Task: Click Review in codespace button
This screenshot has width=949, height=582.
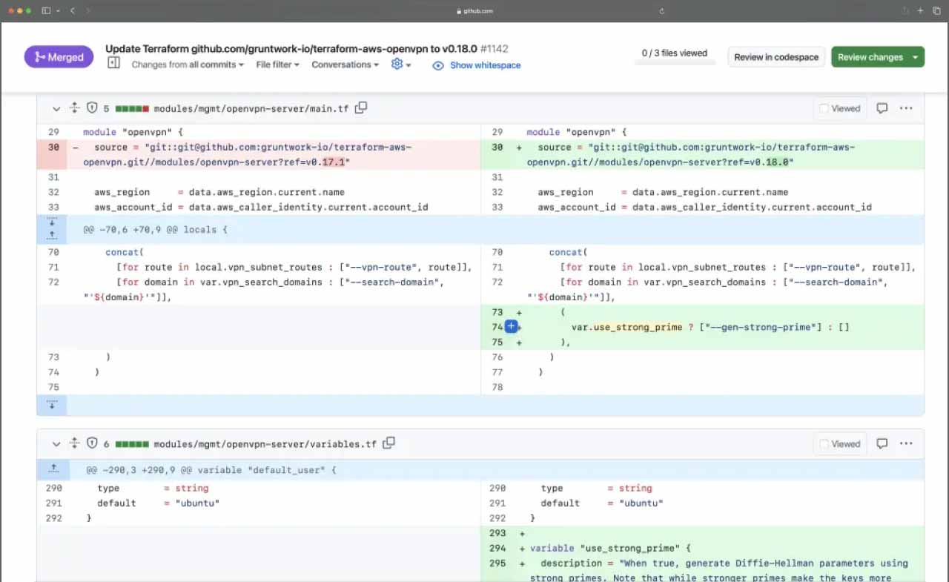Action: [776, 57]
